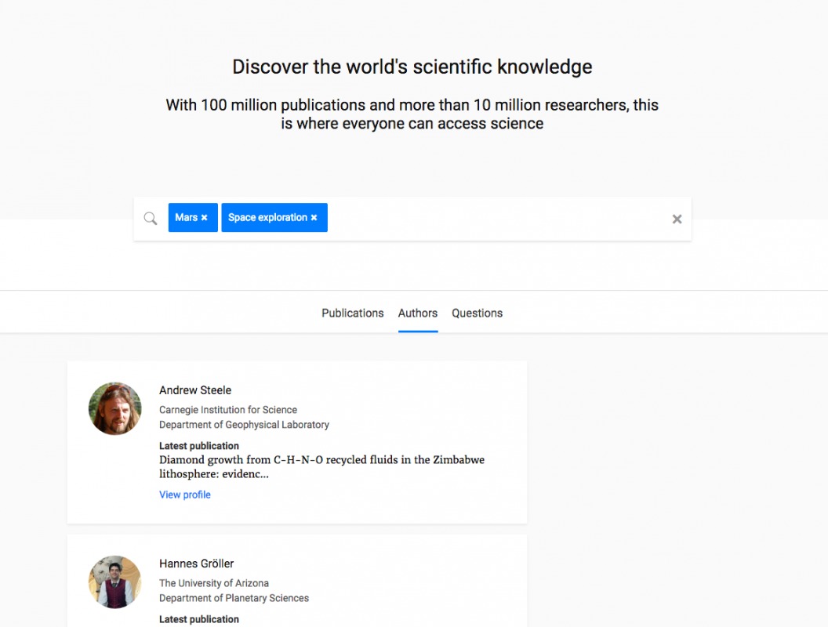The width and height of the screenshot is (828, 627).
Task: Switch to the Questions tab
Action: [477, 313]
